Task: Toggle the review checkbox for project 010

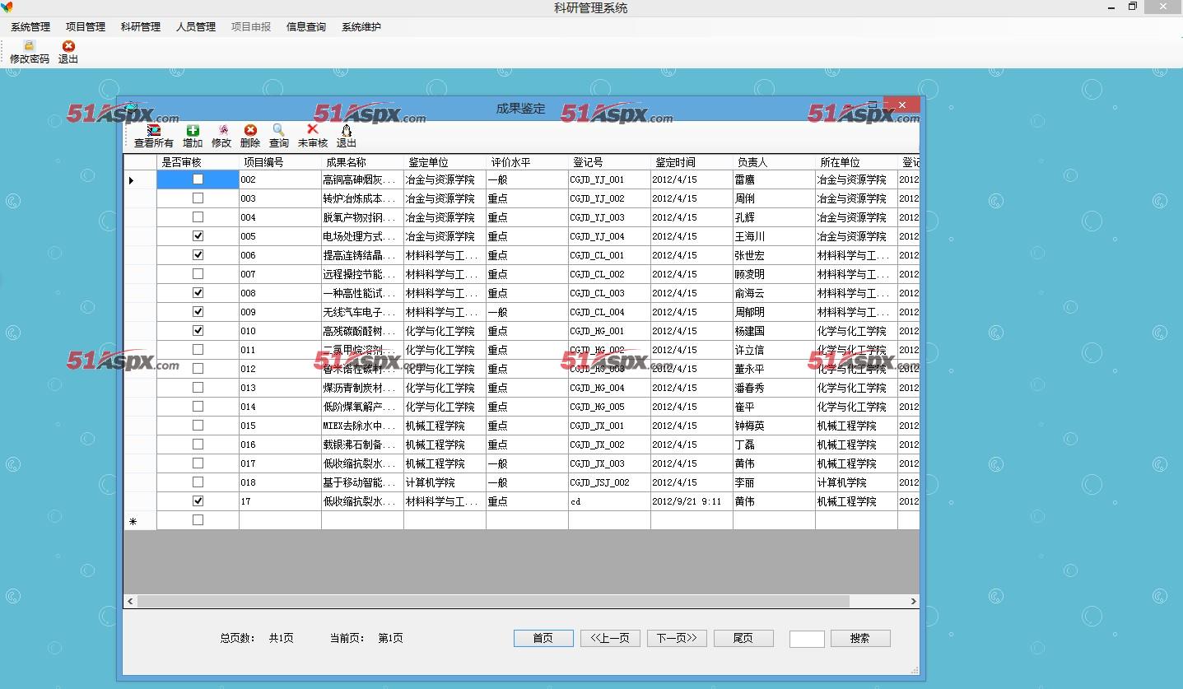Action: tap(198, 331)
